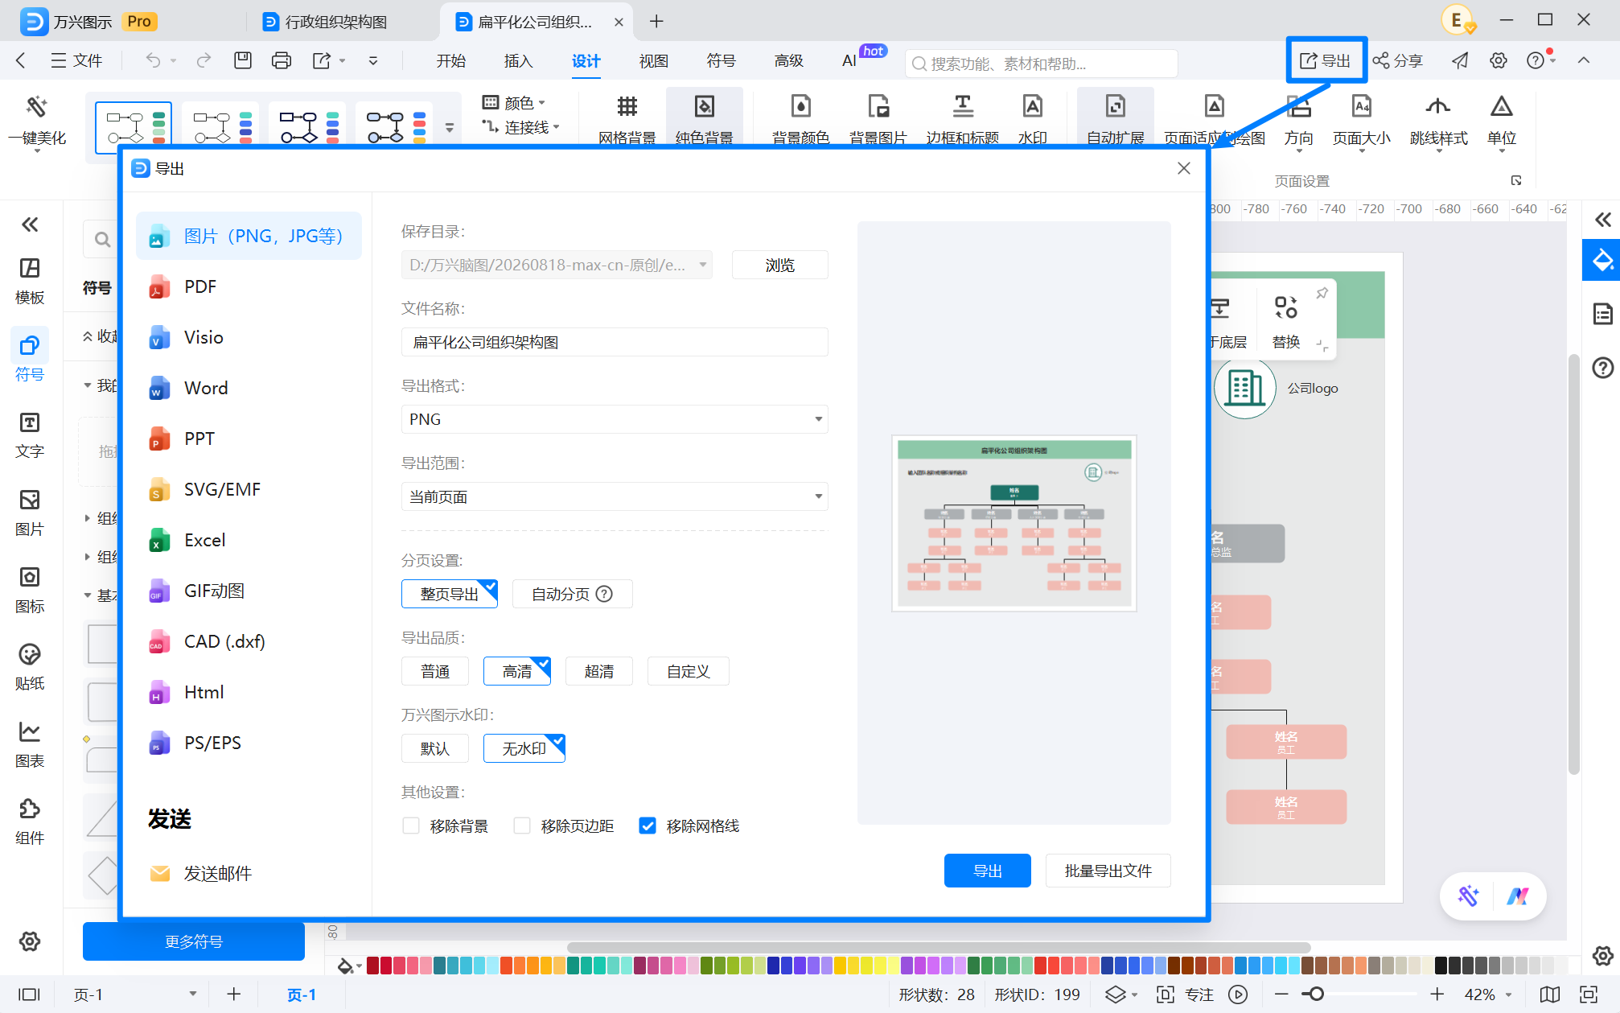Open the 导出范围 当前页面 dropdown
1620x1013 pixels.
tap(615, 496)
